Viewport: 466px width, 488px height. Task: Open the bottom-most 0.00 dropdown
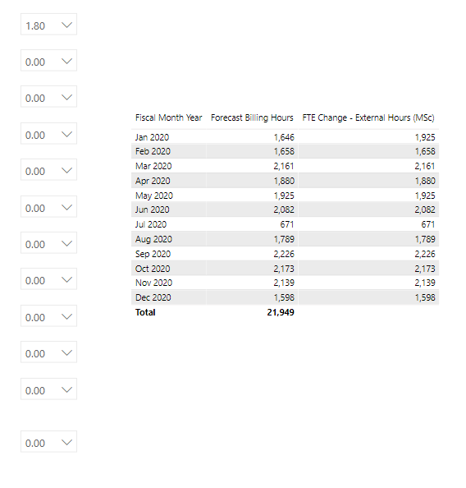(x=48, y=442)
